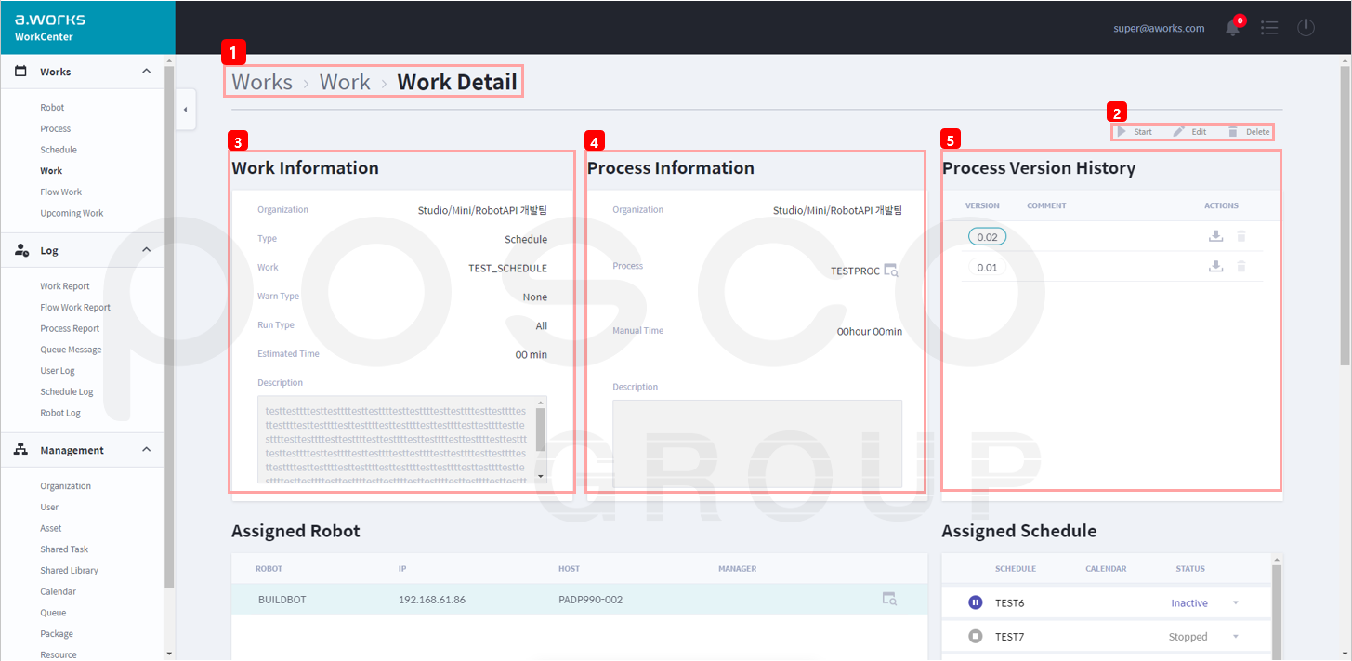The height and width of the screenshot is (661, 1352).
Task: Open the Work sidebar item
Action: point(51,171)
